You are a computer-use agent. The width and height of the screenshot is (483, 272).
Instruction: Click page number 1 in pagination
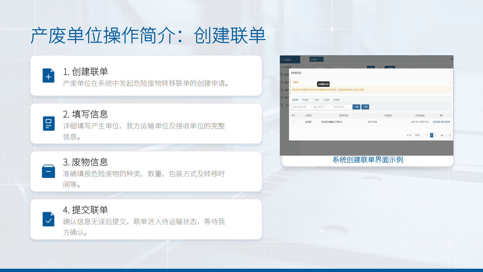click(x=432, y=135)
